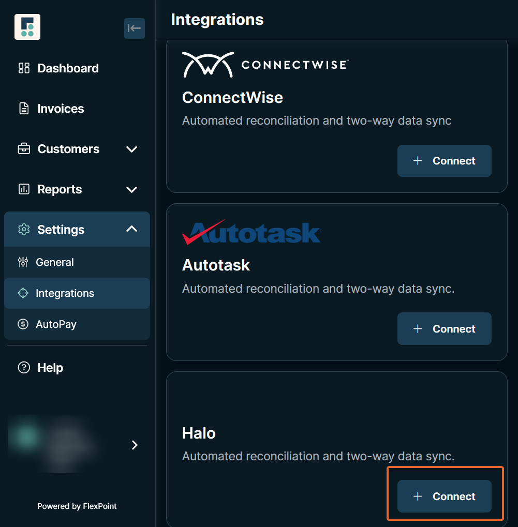Connect the Autotask integration

[444, 328]
